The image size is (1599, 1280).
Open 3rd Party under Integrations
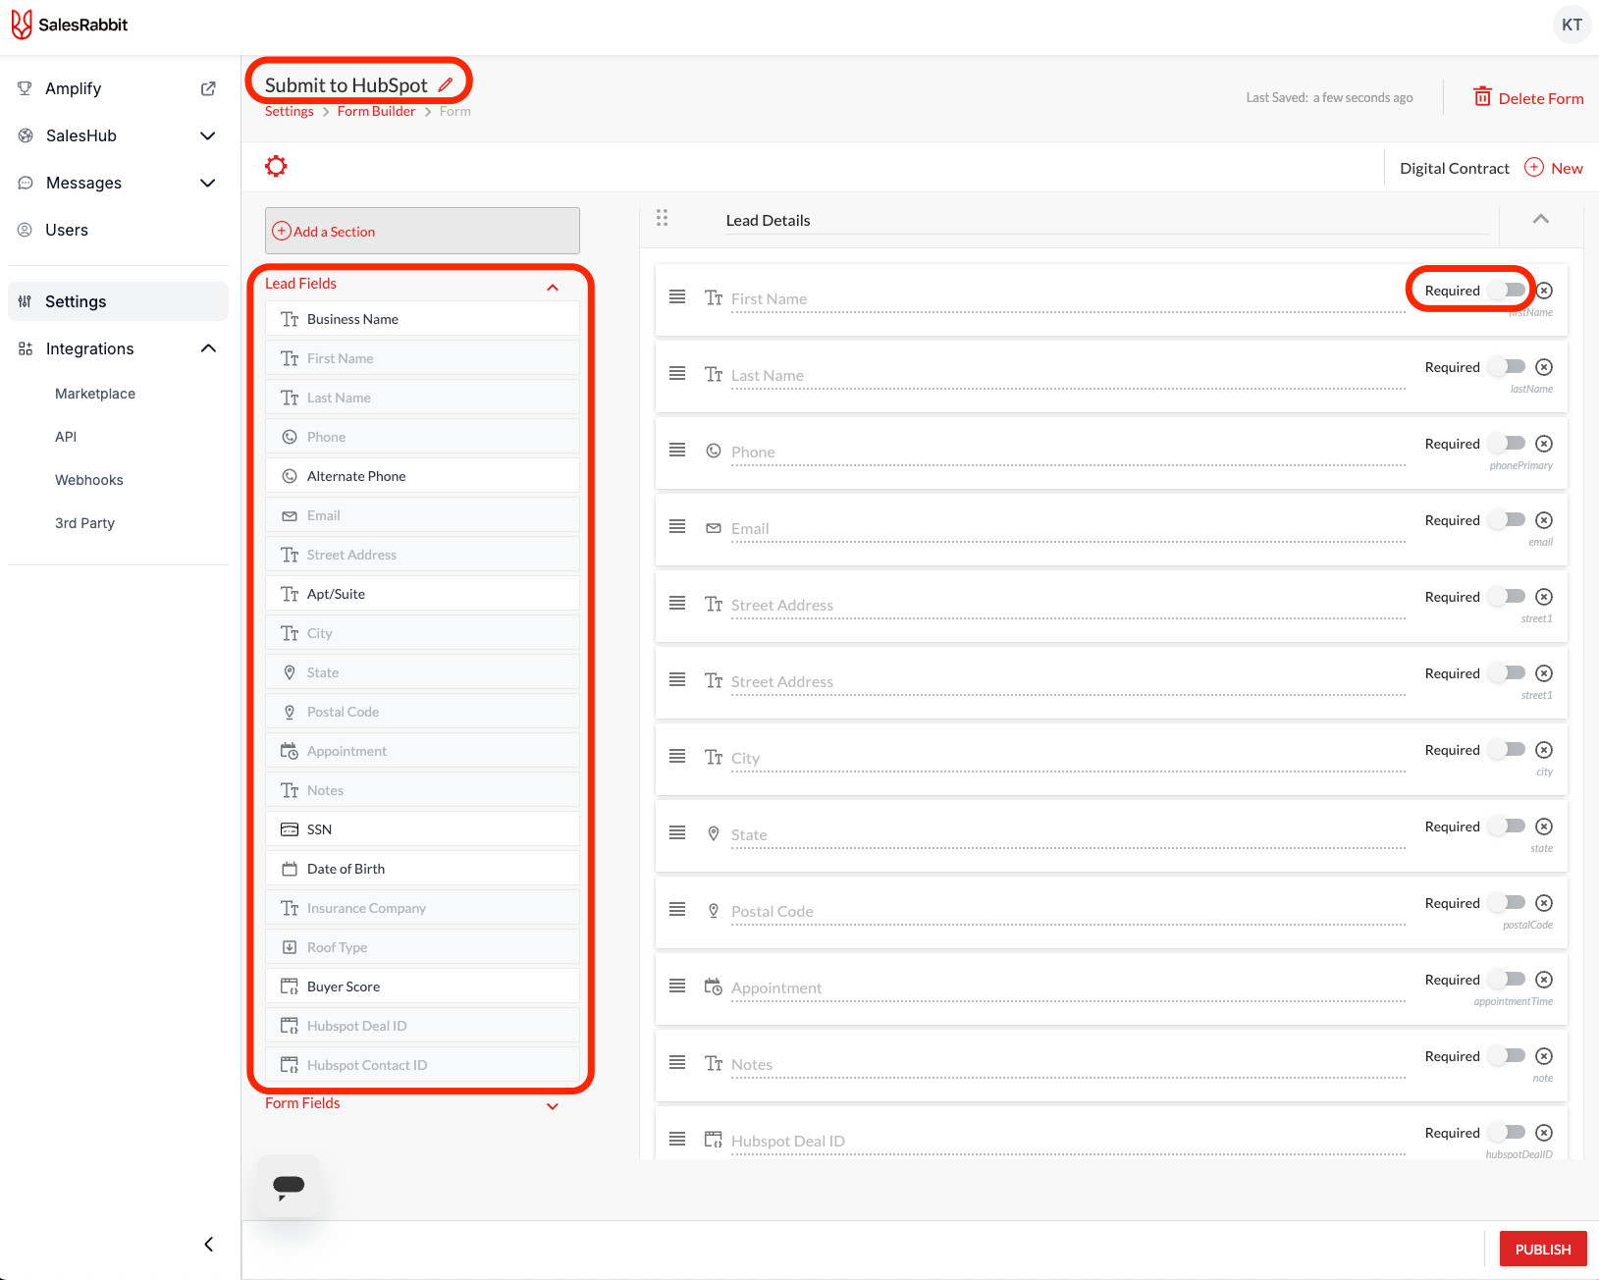coord(85,523)
